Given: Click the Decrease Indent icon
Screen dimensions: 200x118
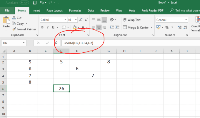Looking at the screenshot, I should tap(112, 27).
